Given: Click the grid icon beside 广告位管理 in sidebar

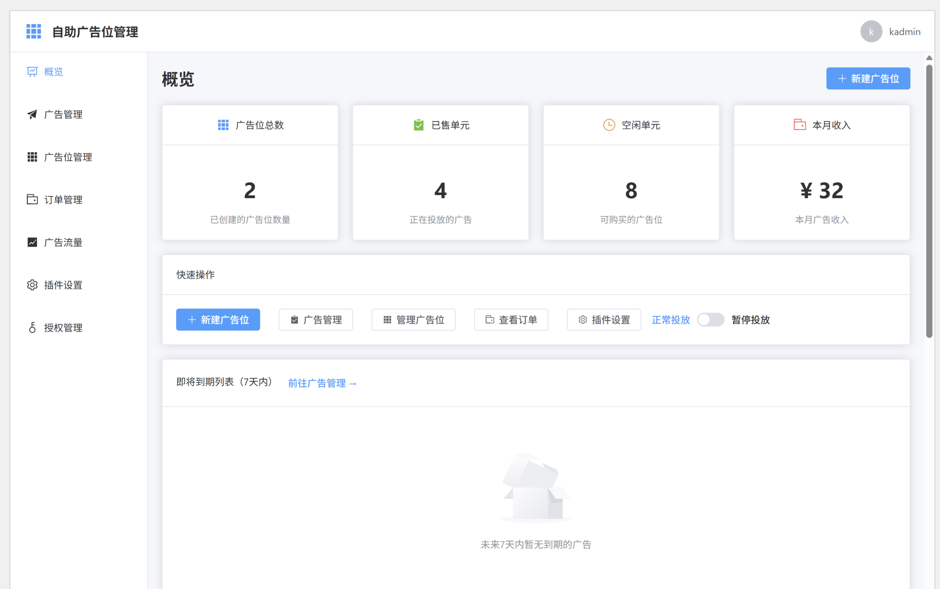Looking at the screenshot, I should (32, 157).
